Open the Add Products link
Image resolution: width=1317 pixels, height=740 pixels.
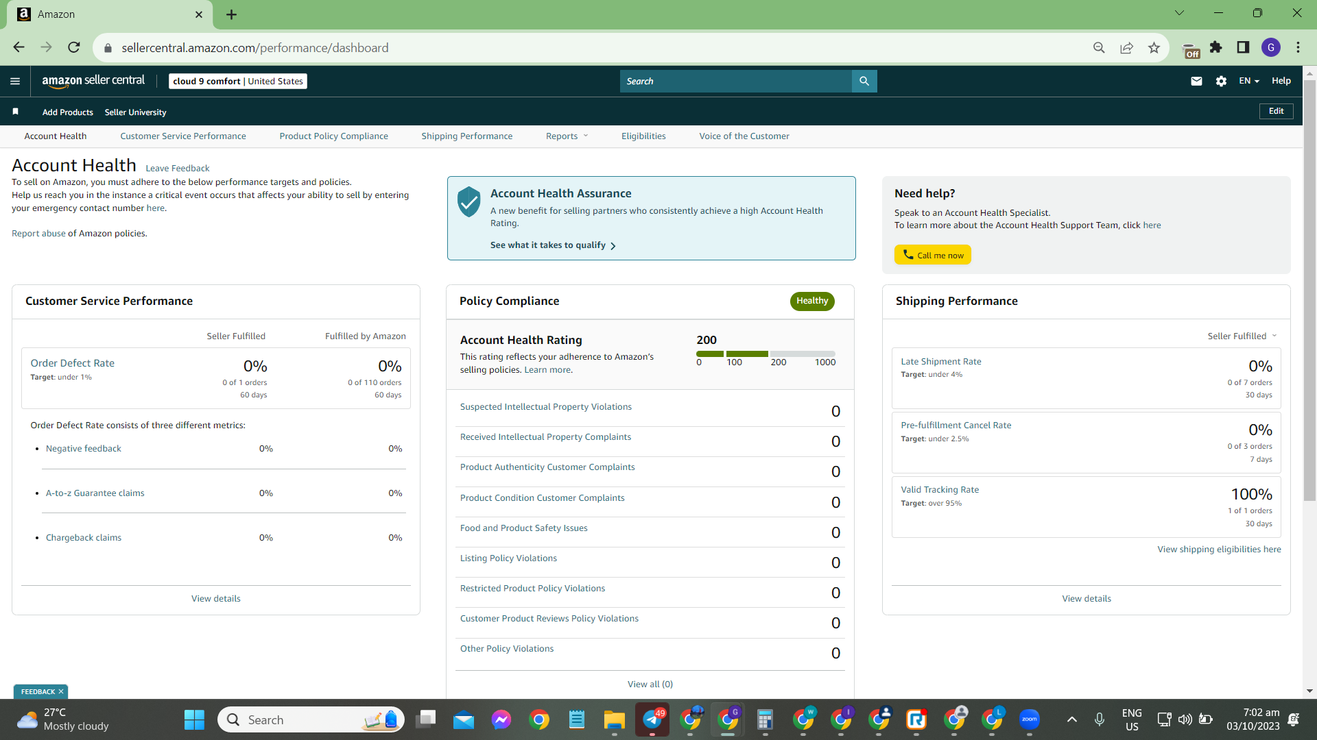pos(68,112)
